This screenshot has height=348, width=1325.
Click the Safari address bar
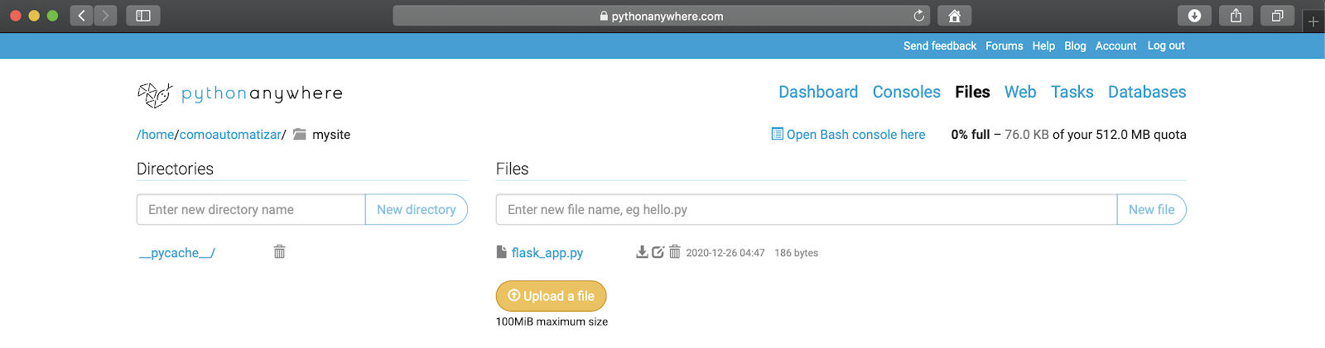[661, 16]
